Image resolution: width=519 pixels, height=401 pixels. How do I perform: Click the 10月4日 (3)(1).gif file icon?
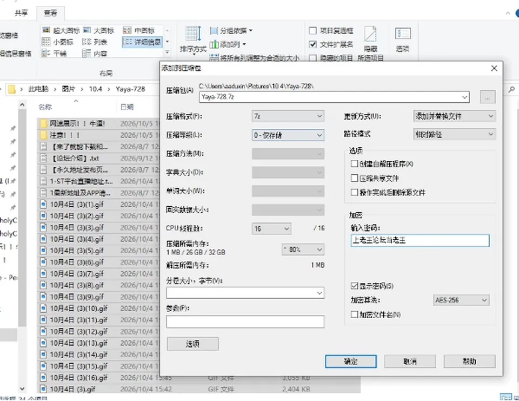click(43, 204)
